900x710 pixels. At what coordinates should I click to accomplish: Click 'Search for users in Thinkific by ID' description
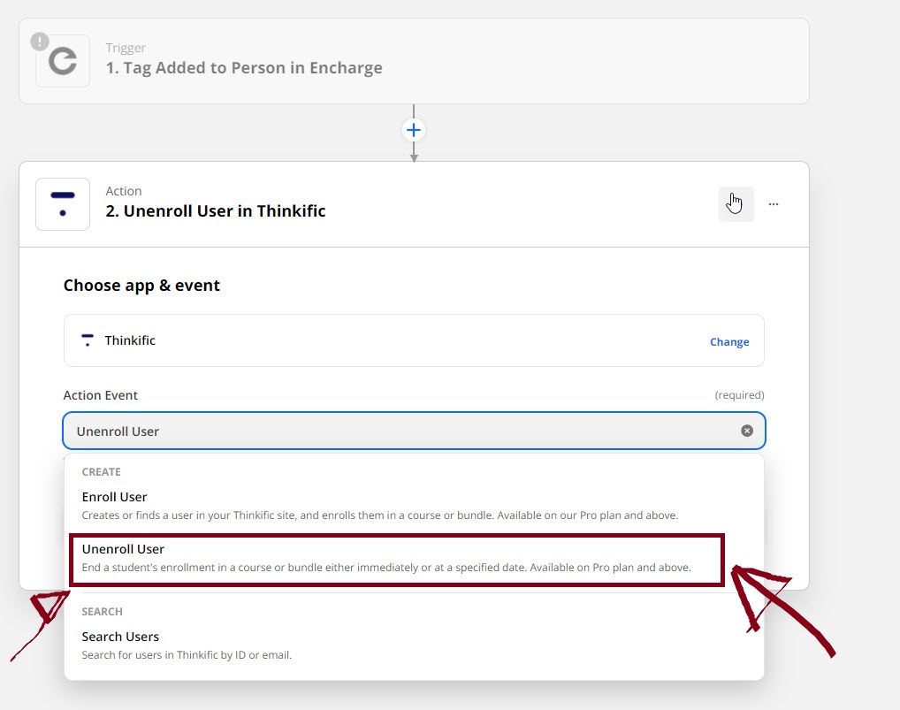187,655
